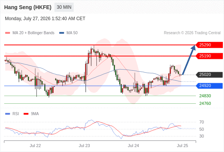Click the 24760 support level label

pyautogui.click(x=205, y=103)
